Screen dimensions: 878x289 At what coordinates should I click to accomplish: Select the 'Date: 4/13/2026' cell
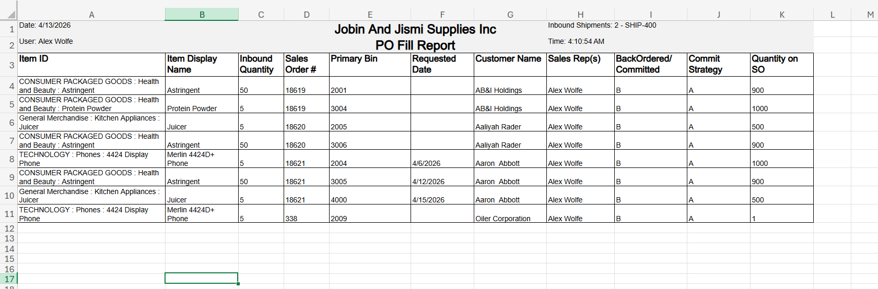click(x=45, y=25)
